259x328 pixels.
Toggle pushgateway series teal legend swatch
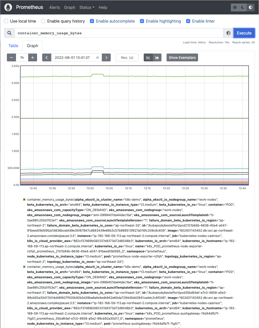pos(24,267)
